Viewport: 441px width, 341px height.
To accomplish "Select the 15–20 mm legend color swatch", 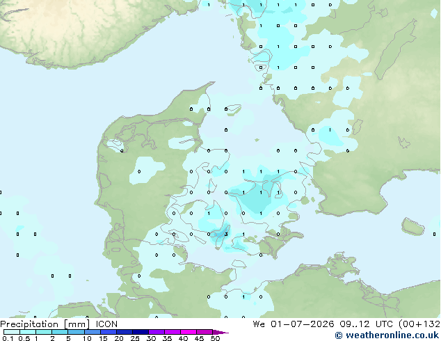I will 108,332.
